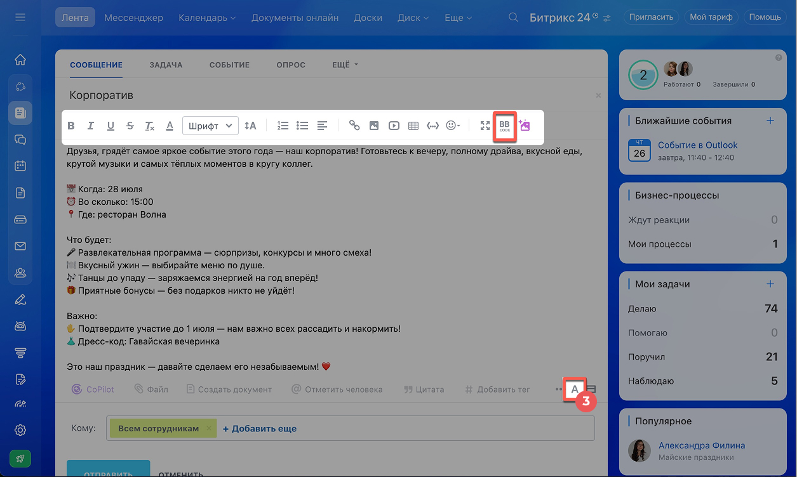The width and height of the screenshot is (797, 477).
Task: Click Добавить тег
Action: [x=497, y=389]
